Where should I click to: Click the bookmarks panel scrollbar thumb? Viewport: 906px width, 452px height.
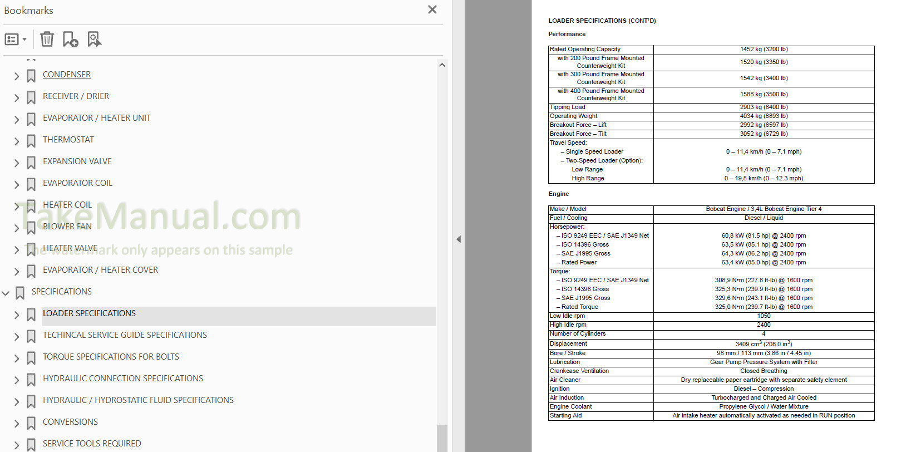tap(442, 439)
